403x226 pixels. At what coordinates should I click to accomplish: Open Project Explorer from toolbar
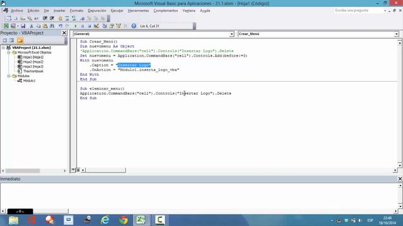[x=105, y=26]
